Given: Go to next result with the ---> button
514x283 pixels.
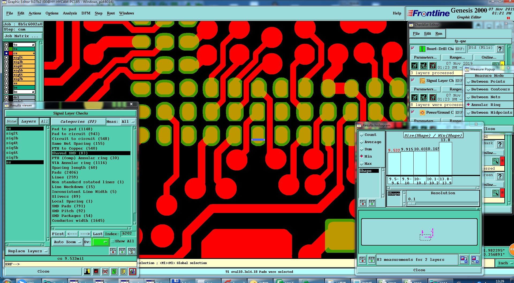Looking at the screenshot, I should coord(85,234).
